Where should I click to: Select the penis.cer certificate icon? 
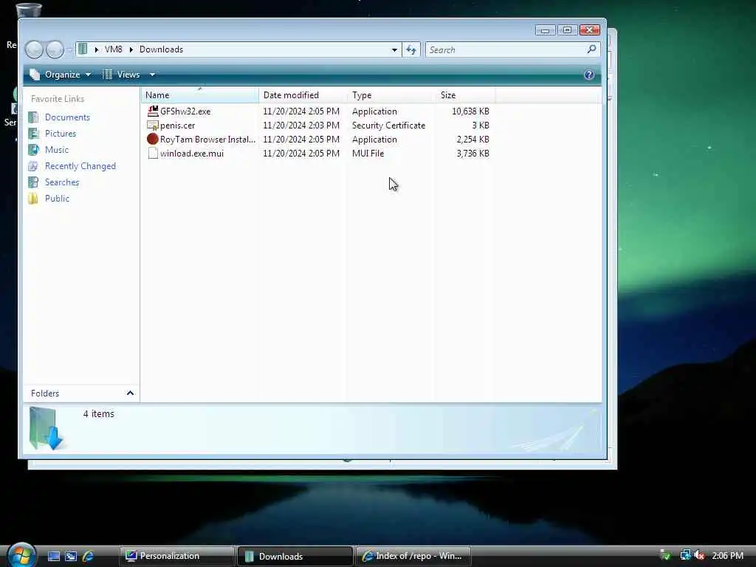[153, 126]
